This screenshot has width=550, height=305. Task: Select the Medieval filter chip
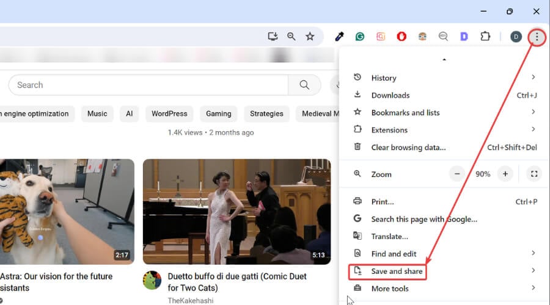(x=317, y=114)
